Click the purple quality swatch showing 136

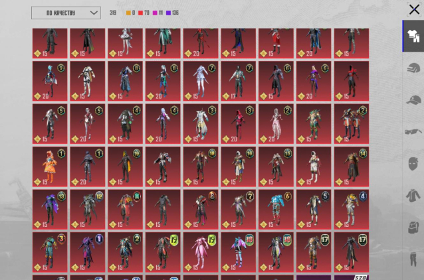click(x=168, y=13)
